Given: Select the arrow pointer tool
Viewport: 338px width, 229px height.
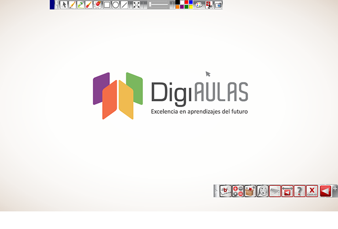Looking at the screenshot, I should (64, 5).
